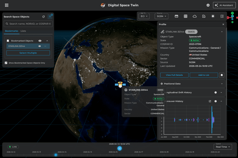Open the Source SGSN dropdown

pyautogui.click(x=161, y=16)
